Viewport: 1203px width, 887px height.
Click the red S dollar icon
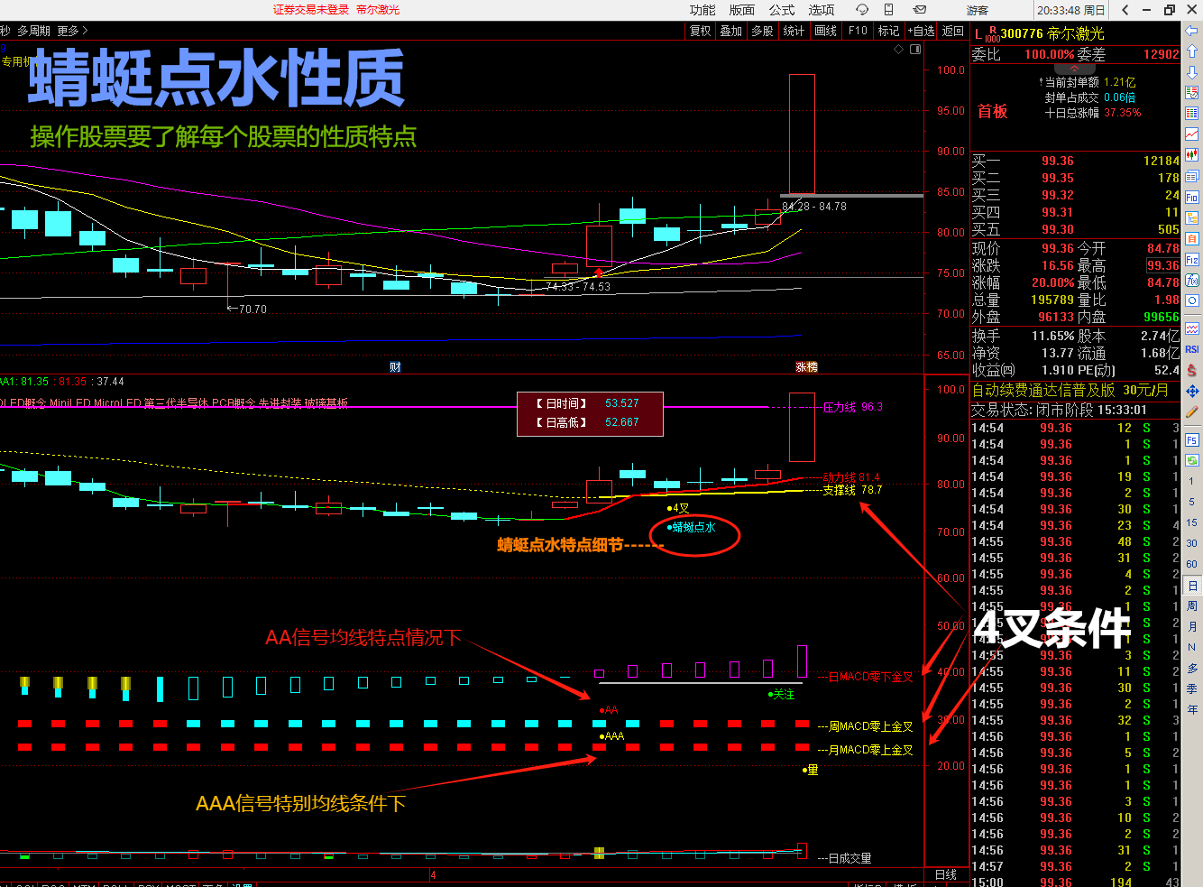pyautogui.click(x=1192, y=370)
